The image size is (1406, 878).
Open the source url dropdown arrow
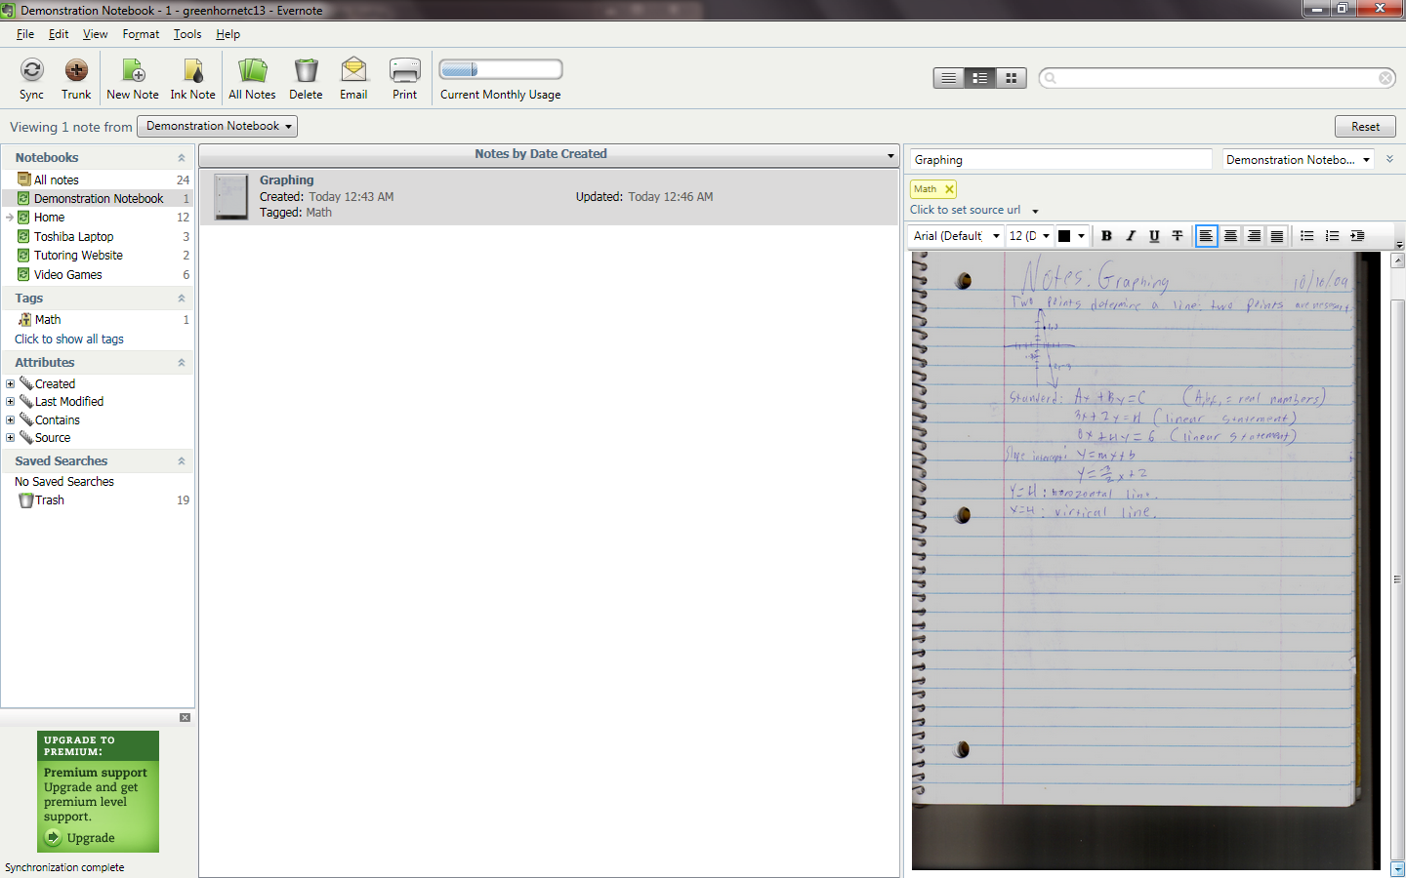click(1035, 211)
